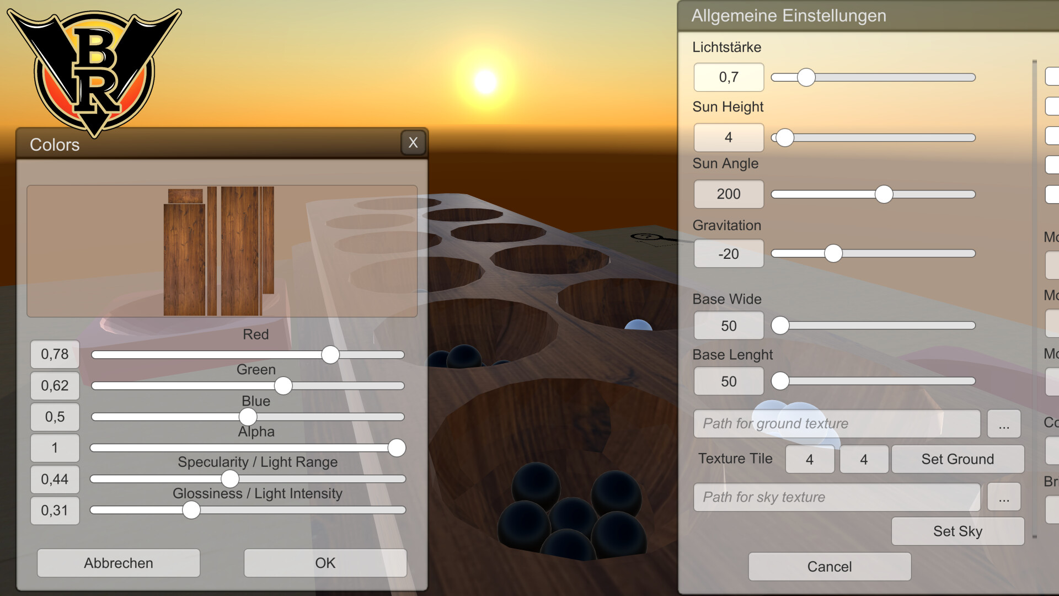Click the Glossiness / Light Intensity slider handle
This screenshot has height=596, width=1059.
pos(191,510)
